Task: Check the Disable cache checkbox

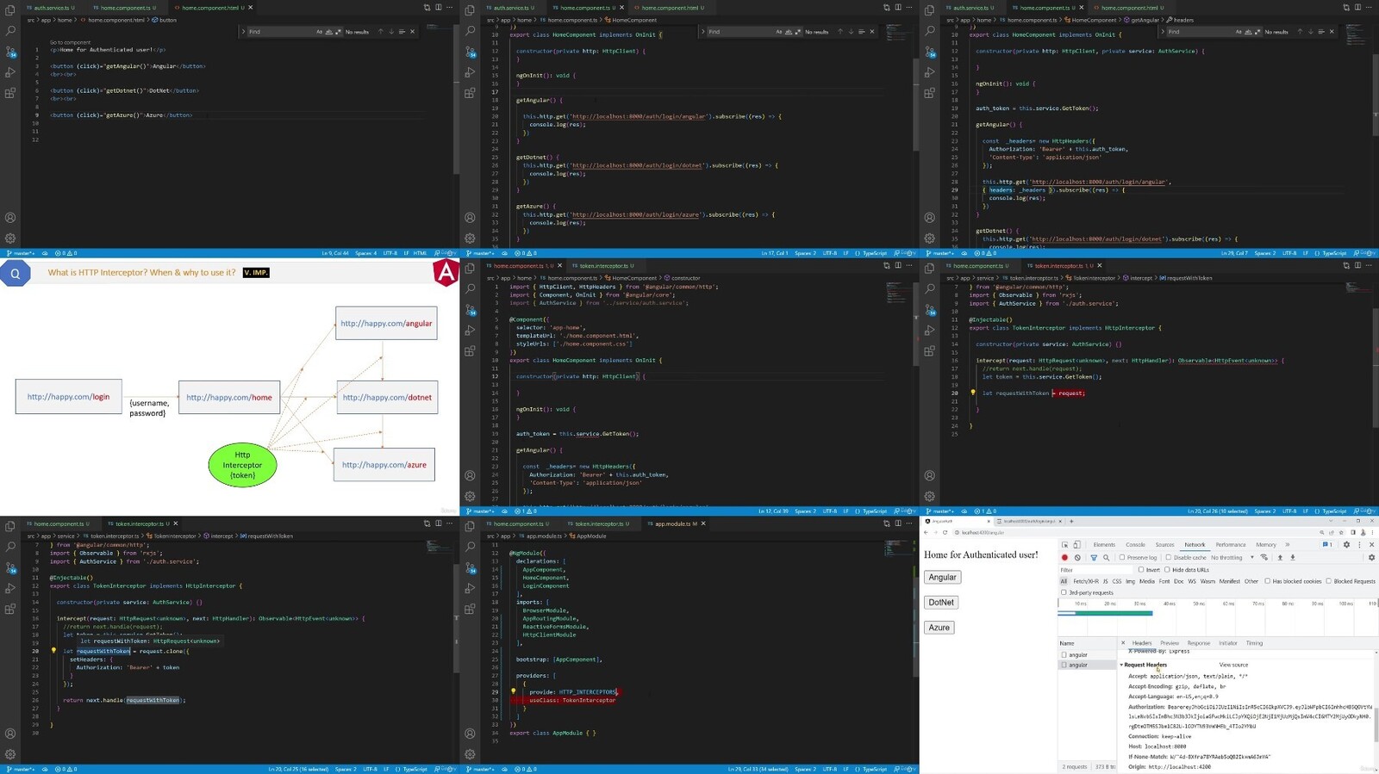Action: 1169,558
